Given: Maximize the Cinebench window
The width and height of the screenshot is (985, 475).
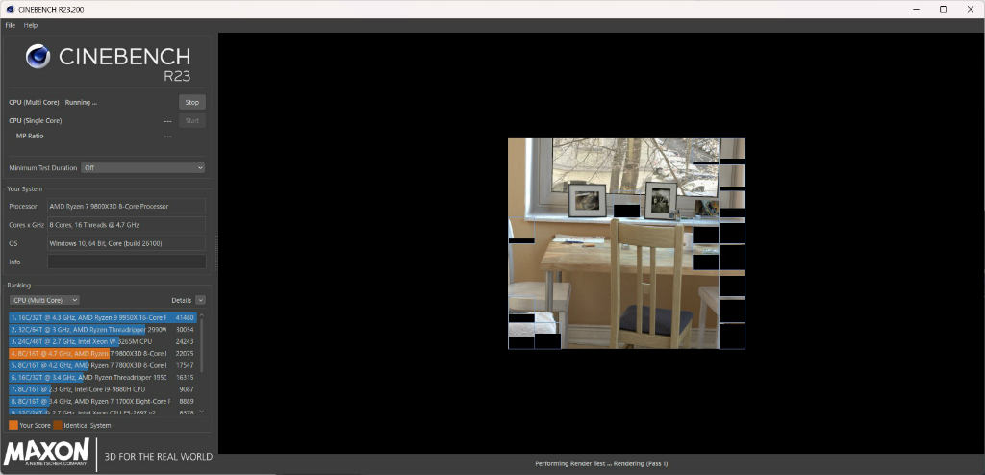Looking at the screenshot, I should (943, 9).
